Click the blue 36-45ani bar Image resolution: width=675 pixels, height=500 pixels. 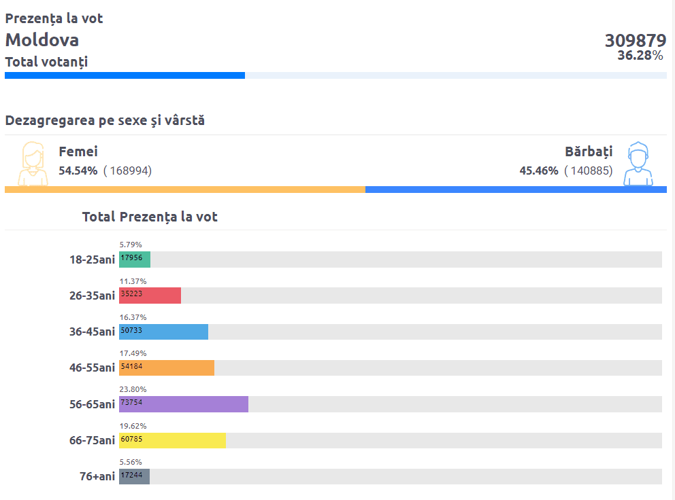163,332
